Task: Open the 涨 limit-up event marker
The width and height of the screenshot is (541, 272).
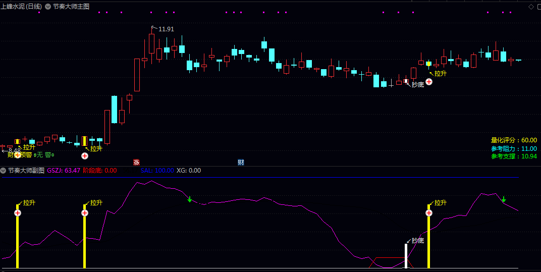Action: point(137,162)
